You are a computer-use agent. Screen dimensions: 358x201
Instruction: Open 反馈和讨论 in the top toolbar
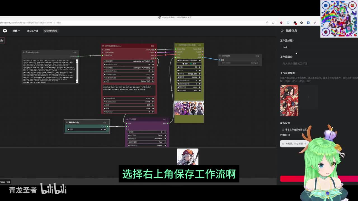51,31
